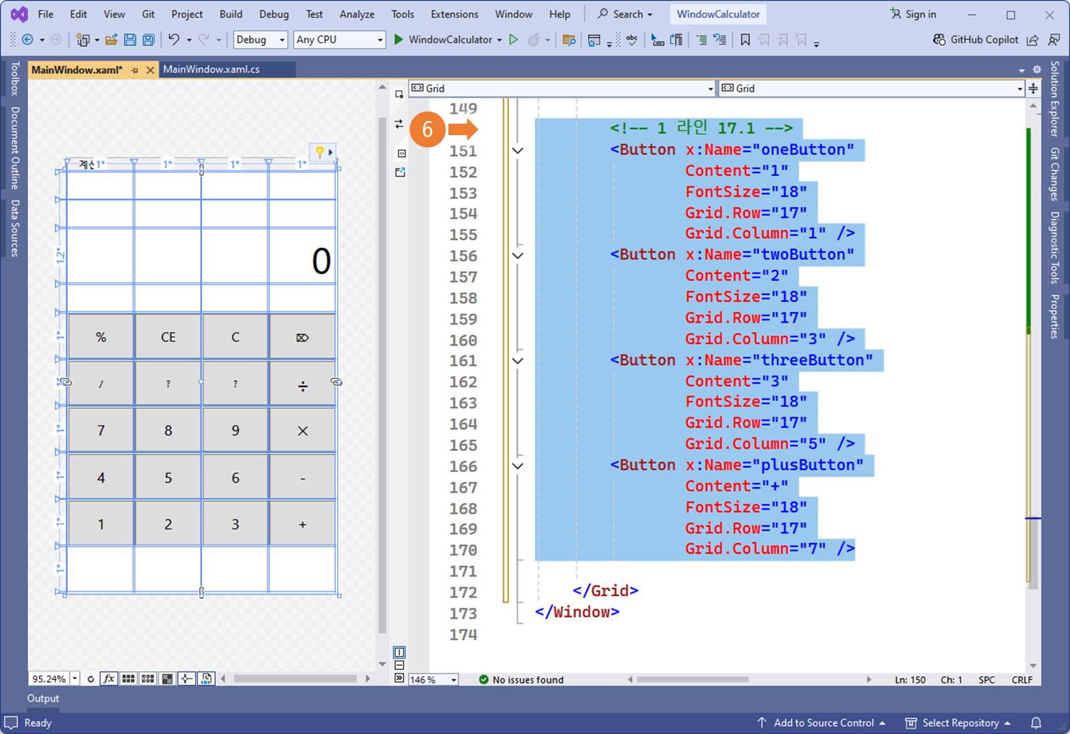
Task: Open the Any CPU platform dropdown
Action: (339, 39)
